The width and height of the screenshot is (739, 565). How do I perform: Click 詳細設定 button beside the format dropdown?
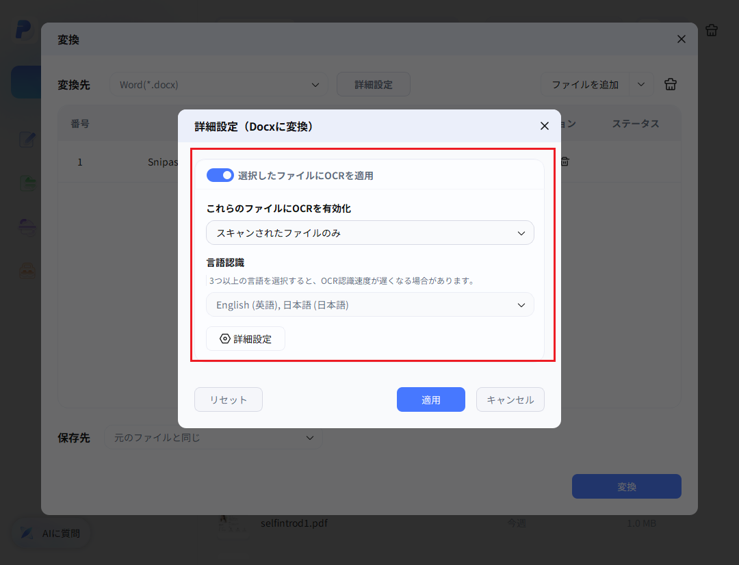pyautogui.click(x=374, y=85)
